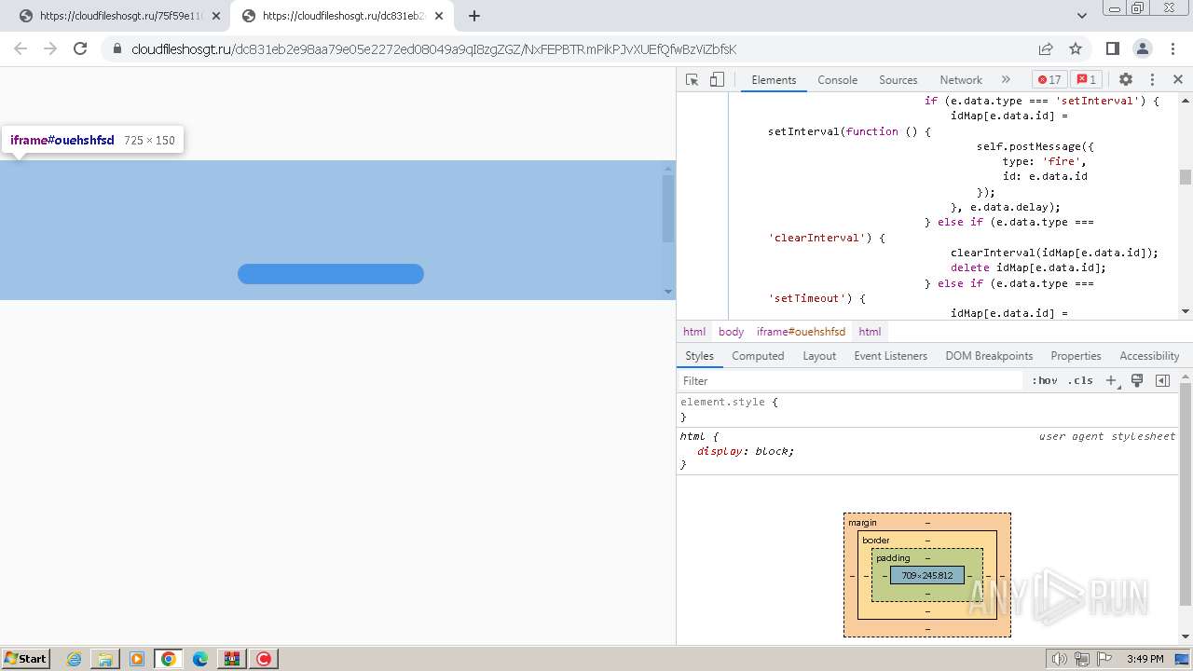
Task: Go forward in browser history
Action: (50, 48)
